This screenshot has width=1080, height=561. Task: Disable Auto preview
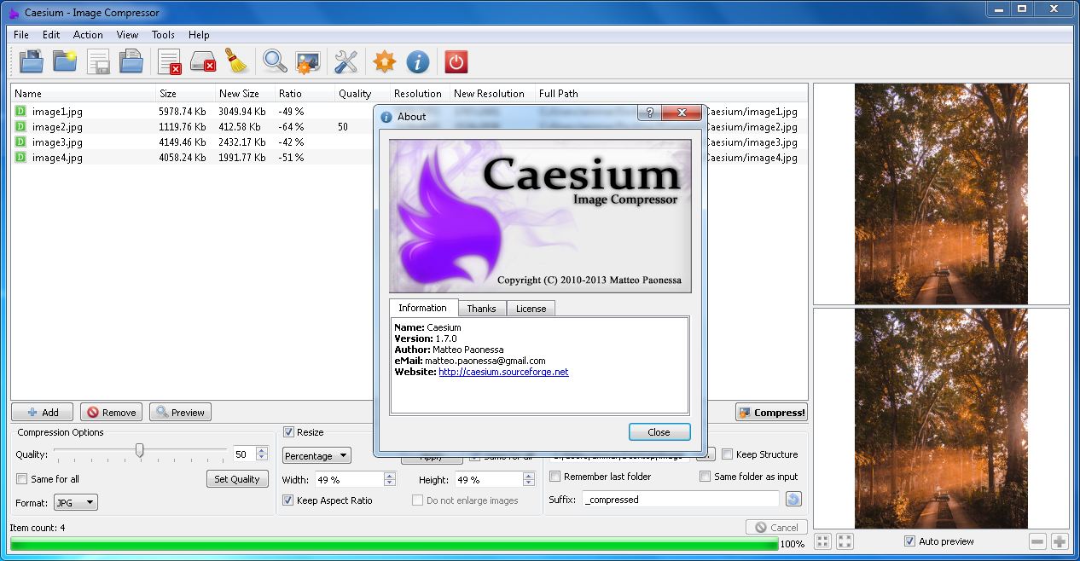click(909, 541)
